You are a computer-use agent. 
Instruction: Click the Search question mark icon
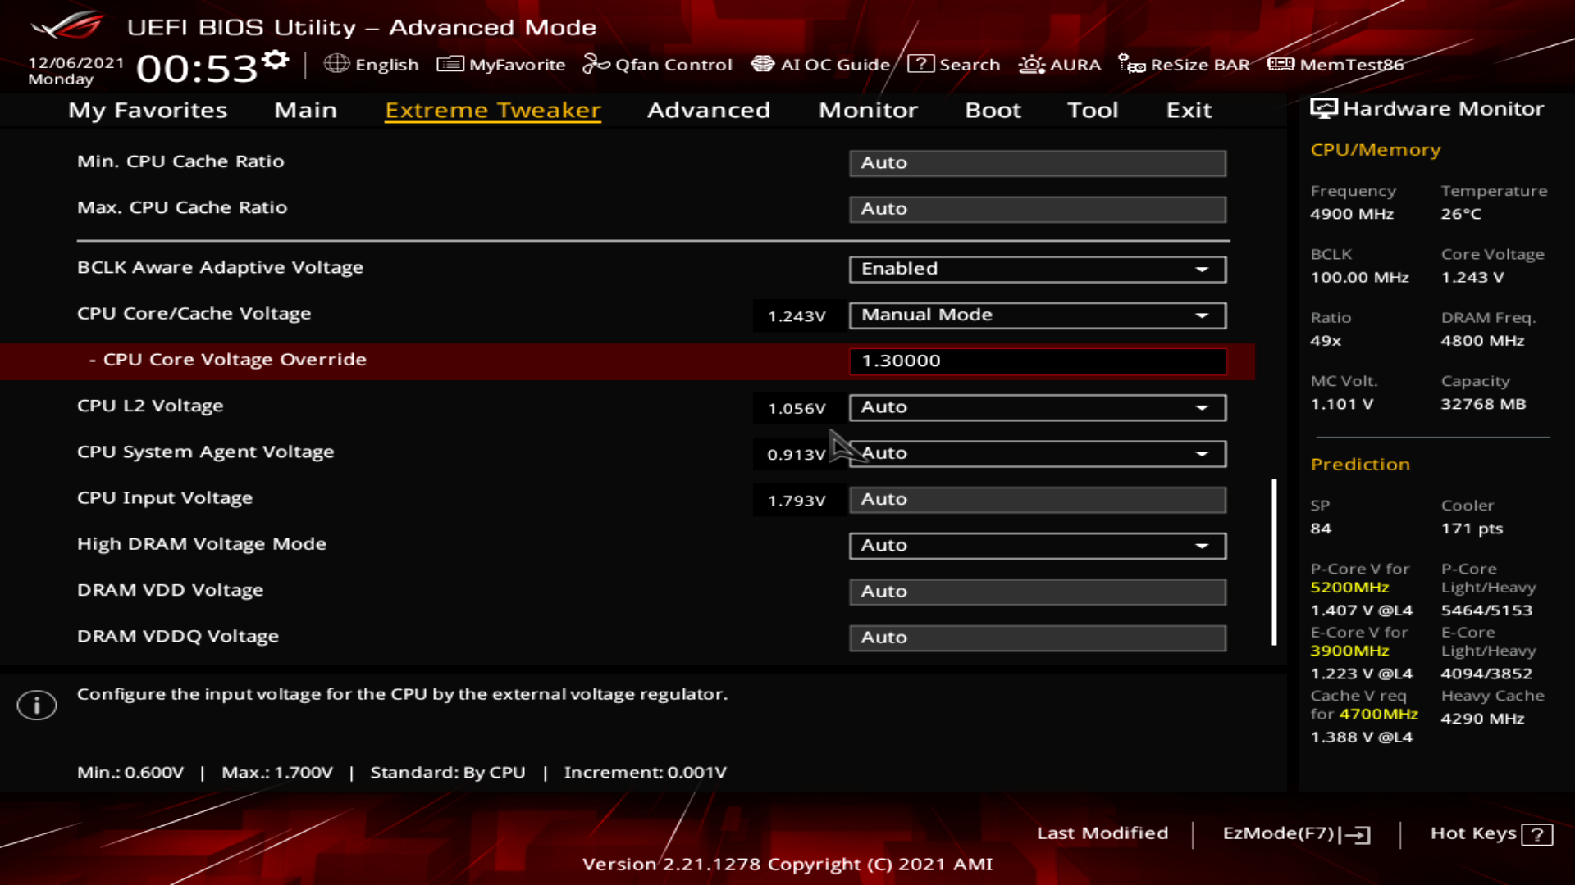coord(920,64)
